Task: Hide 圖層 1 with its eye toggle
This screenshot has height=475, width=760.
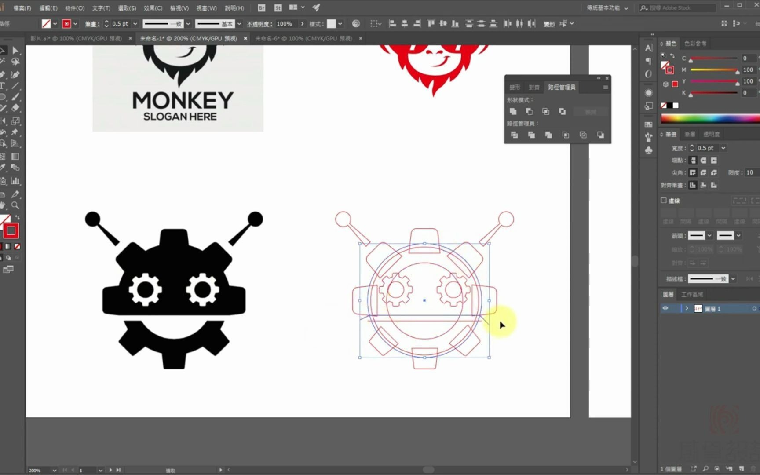Action: click(665, 308)
